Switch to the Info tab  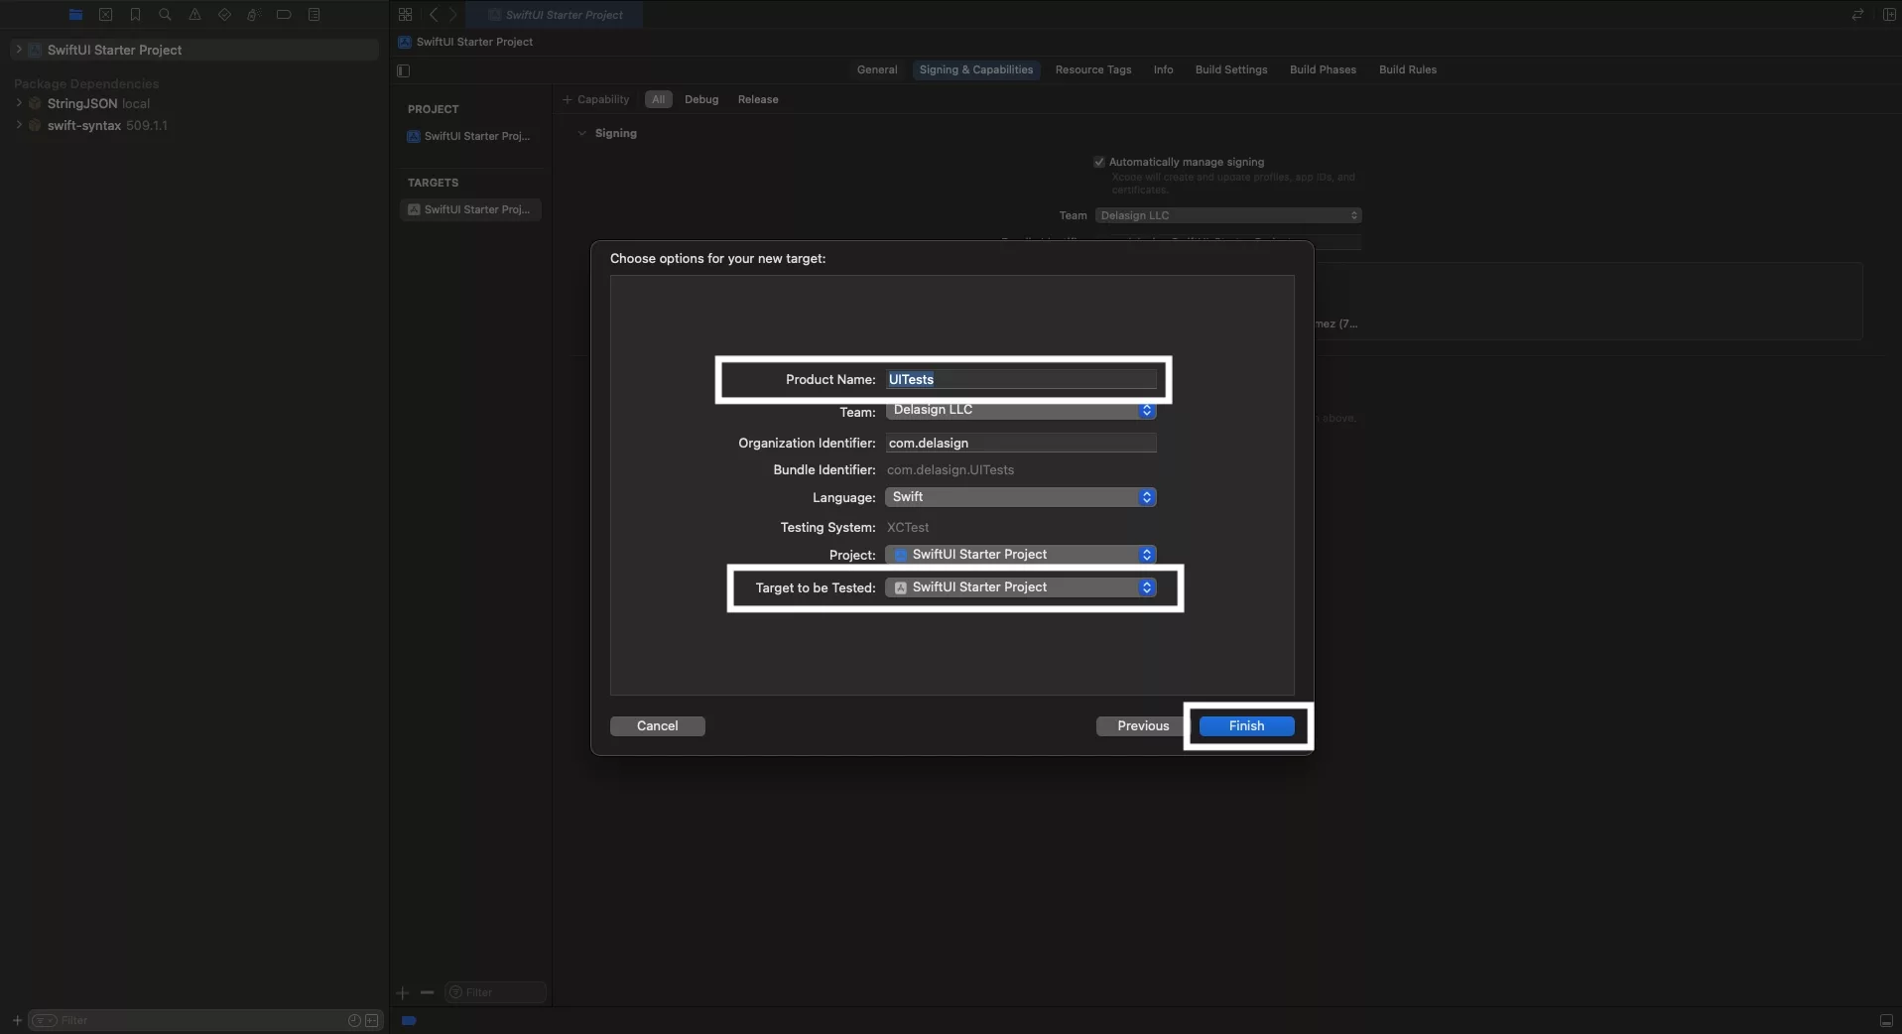pos(1163,69)
